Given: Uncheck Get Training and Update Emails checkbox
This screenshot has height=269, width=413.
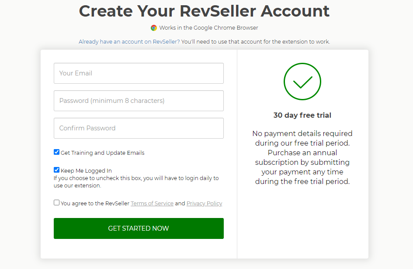Looking at the screenshot, I should (57, 152).
